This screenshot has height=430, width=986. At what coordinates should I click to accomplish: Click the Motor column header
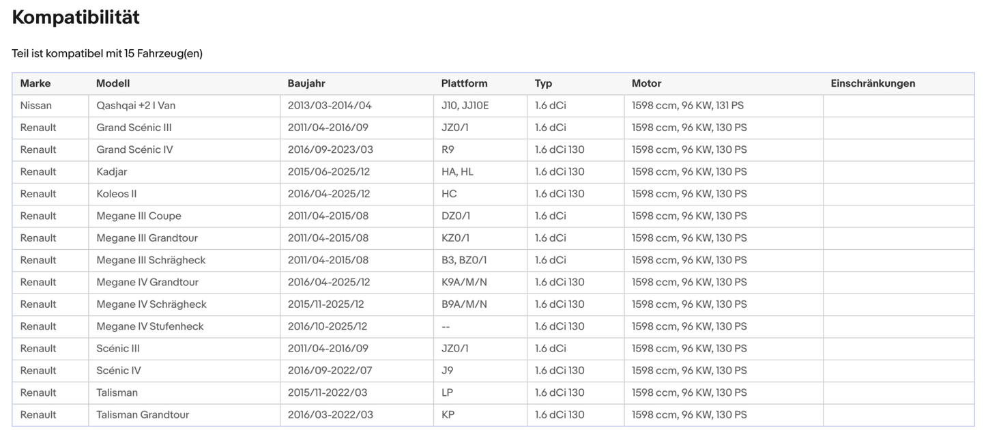(646, 83)
